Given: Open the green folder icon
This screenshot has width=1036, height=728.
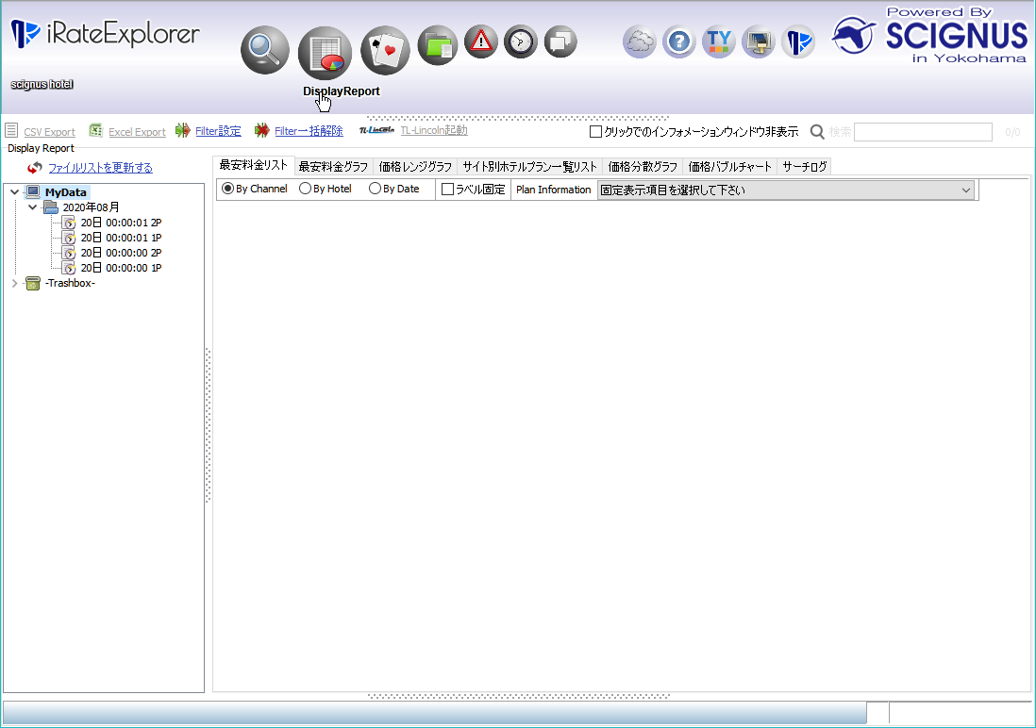Looking at the screenshot, I should coord(438,43).
